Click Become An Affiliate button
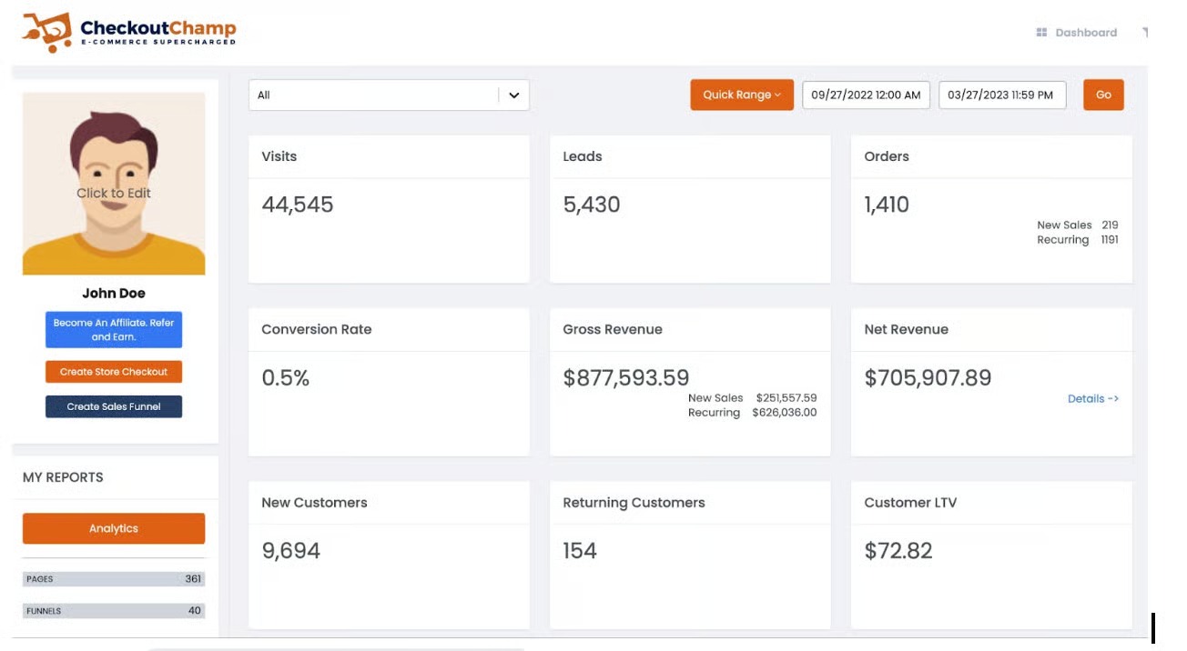The width and height of the screenshot is (1187, 651). click(114, 329)
